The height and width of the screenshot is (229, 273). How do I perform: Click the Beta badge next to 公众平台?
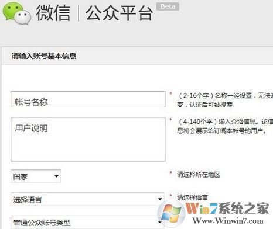click(x=168, y=6)
